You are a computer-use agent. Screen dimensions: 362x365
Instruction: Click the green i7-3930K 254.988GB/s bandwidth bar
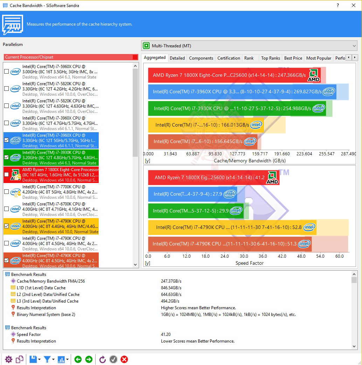(x=237, y=108)
